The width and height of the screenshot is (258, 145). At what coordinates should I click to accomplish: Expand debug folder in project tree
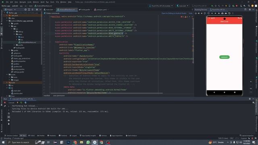[x=15, y=31]
